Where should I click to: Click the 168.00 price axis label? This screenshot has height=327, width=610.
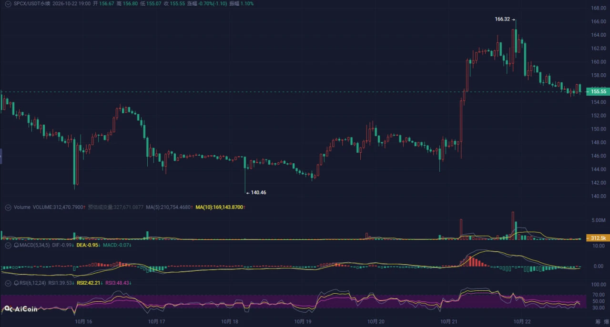click(x=598, y=8)
